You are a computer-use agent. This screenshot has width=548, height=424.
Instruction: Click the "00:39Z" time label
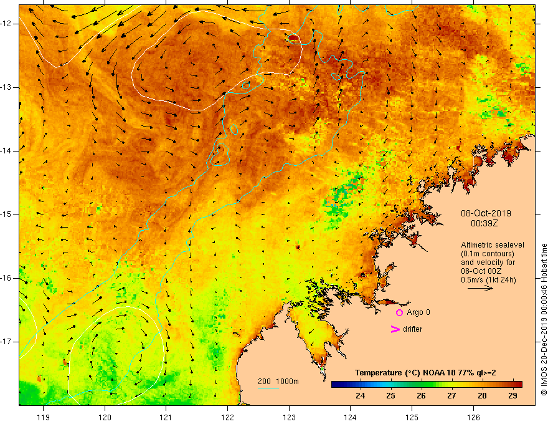tap(484, 223)
